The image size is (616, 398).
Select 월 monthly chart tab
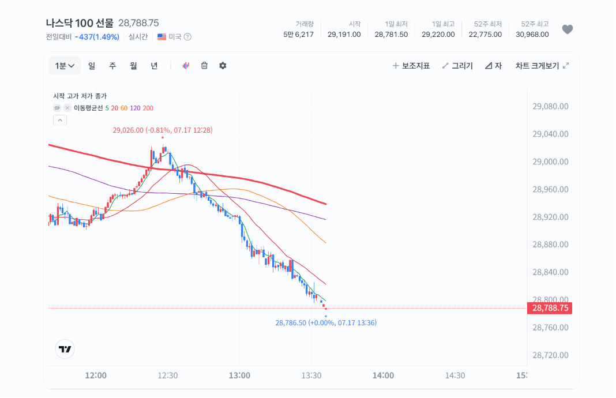point(133,66)
